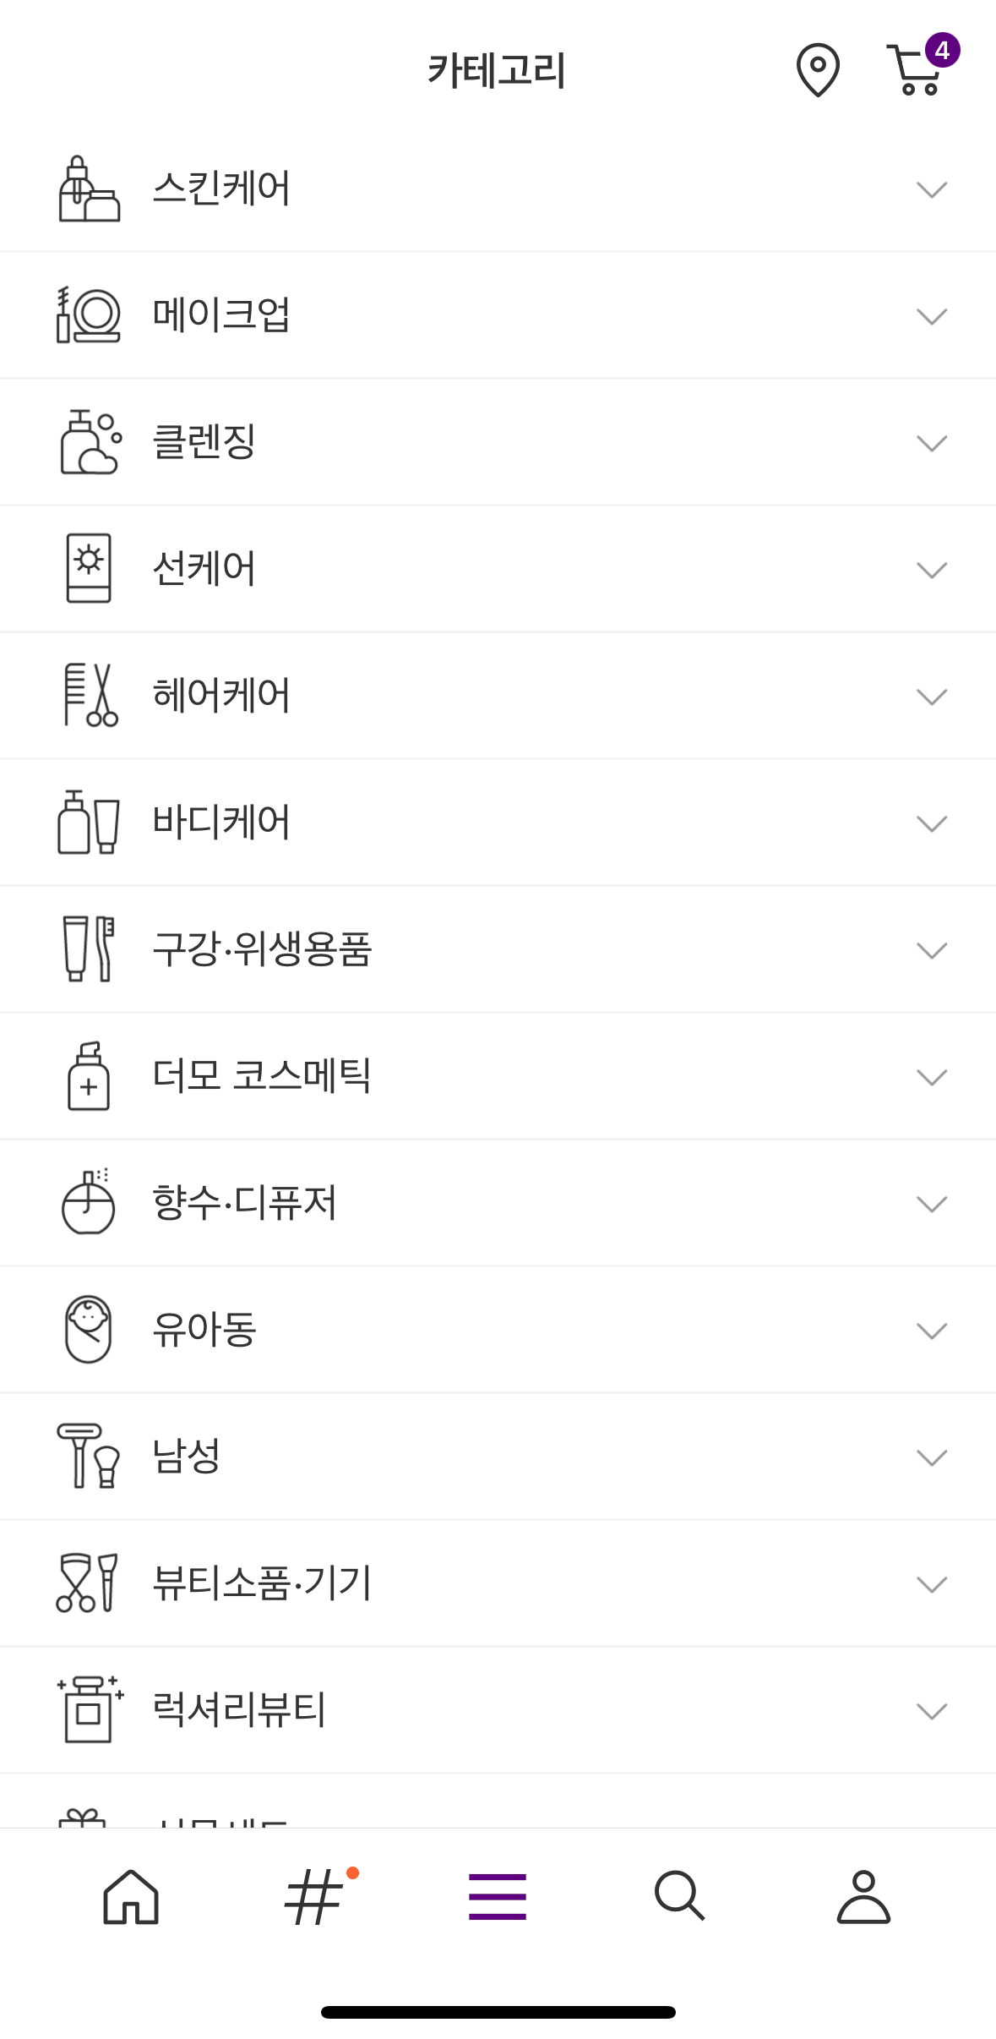Expand the 클렌징 category chevron

[x=931, y=443]
